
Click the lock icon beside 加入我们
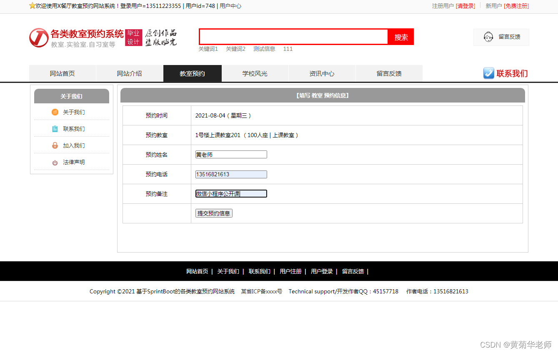tap(55, 145)
